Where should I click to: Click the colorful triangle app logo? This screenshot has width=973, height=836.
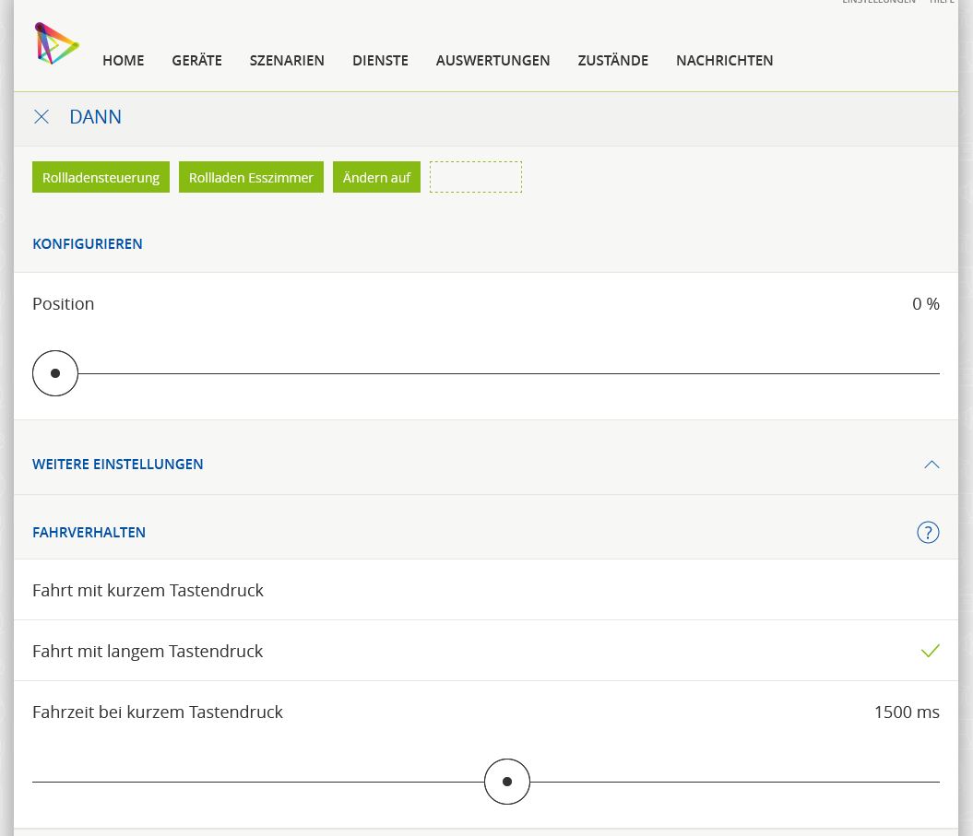click(x=55, y=43)
